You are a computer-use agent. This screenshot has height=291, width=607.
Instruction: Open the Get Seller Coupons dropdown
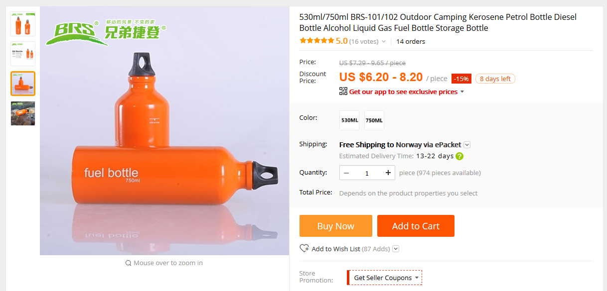[x=384, y=277]
